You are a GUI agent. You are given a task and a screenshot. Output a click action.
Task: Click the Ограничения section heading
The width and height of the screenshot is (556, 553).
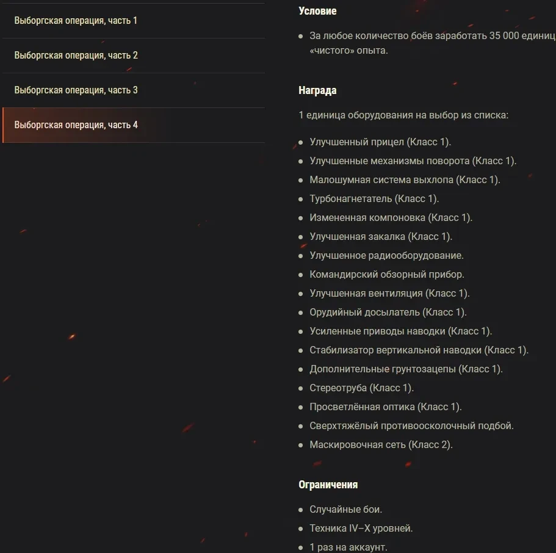(328, 485)
